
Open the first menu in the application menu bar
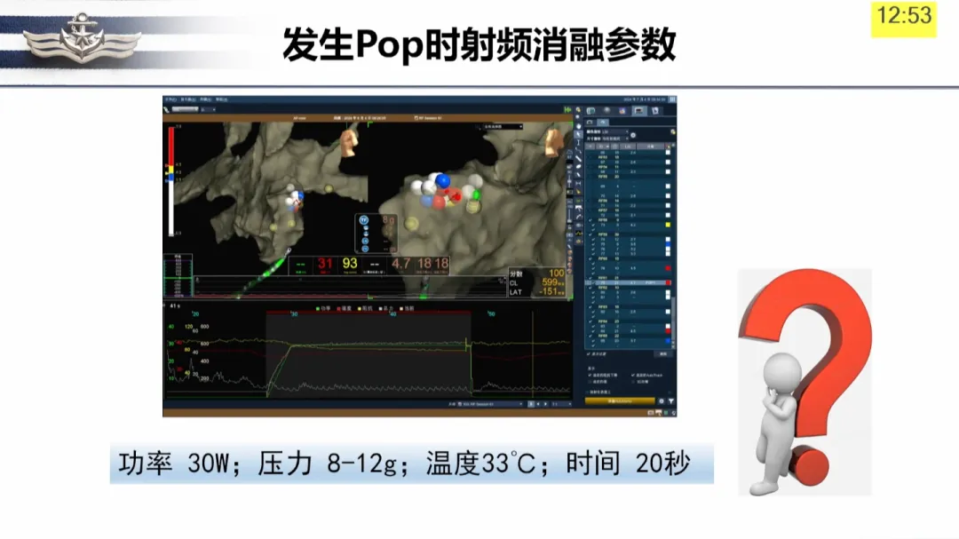coord(170,99)
